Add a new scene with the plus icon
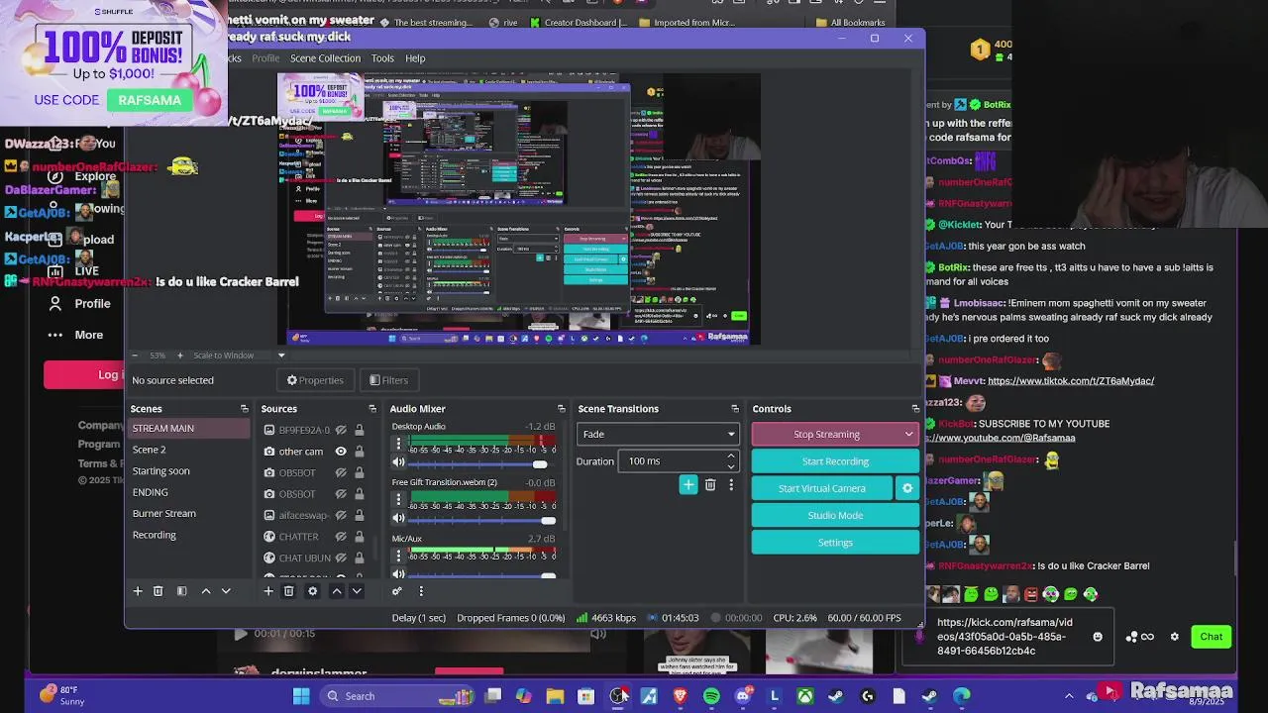 point(138,591)
